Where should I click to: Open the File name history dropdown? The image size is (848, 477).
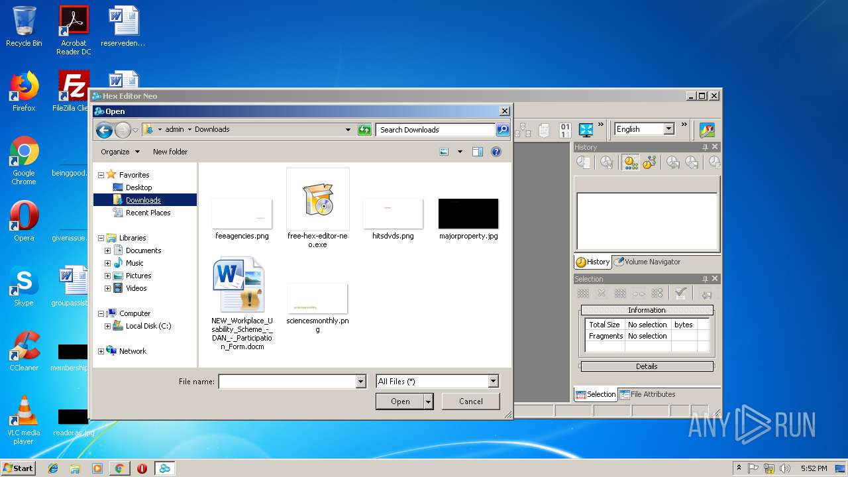coord(360,382)
